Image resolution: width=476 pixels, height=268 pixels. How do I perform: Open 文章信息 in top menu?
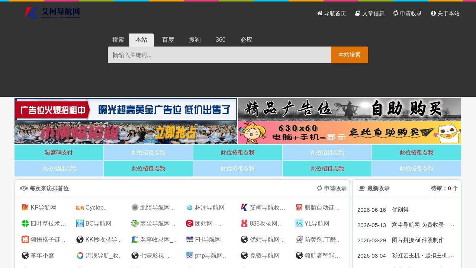tap(370, 13)
